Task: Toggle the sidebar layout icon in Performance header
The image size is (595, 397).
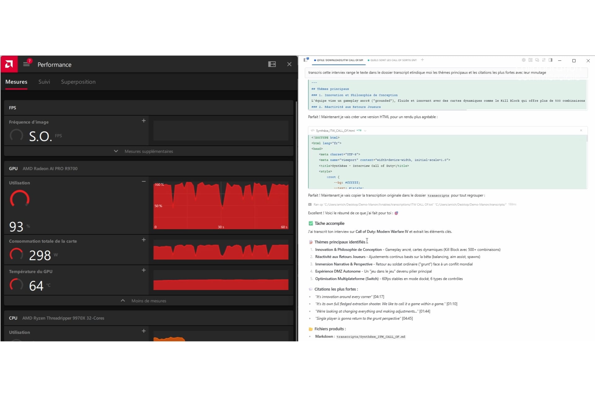Action: click(x=272, y=64)
